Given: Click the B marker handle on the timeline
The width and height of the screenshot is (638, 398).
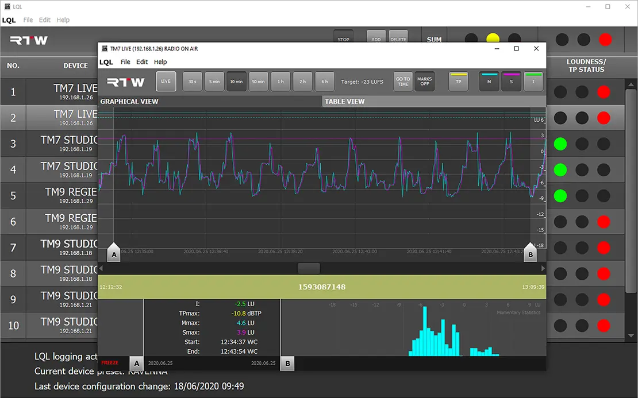Looking at the screenshot, I should 530,253.
